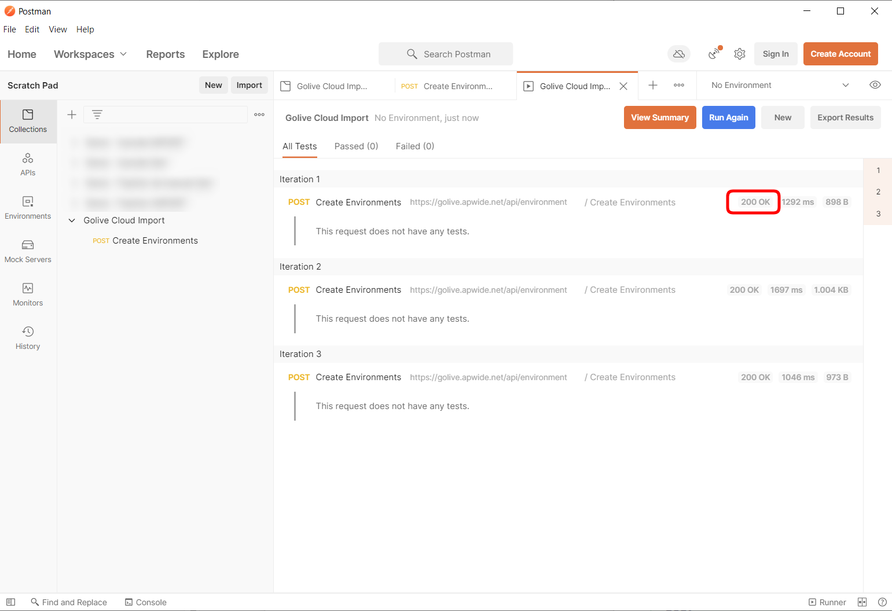The width and height of the screenshot is (892, 611).
Task: Open the APIs sidebar section
Action: (28, 164)
